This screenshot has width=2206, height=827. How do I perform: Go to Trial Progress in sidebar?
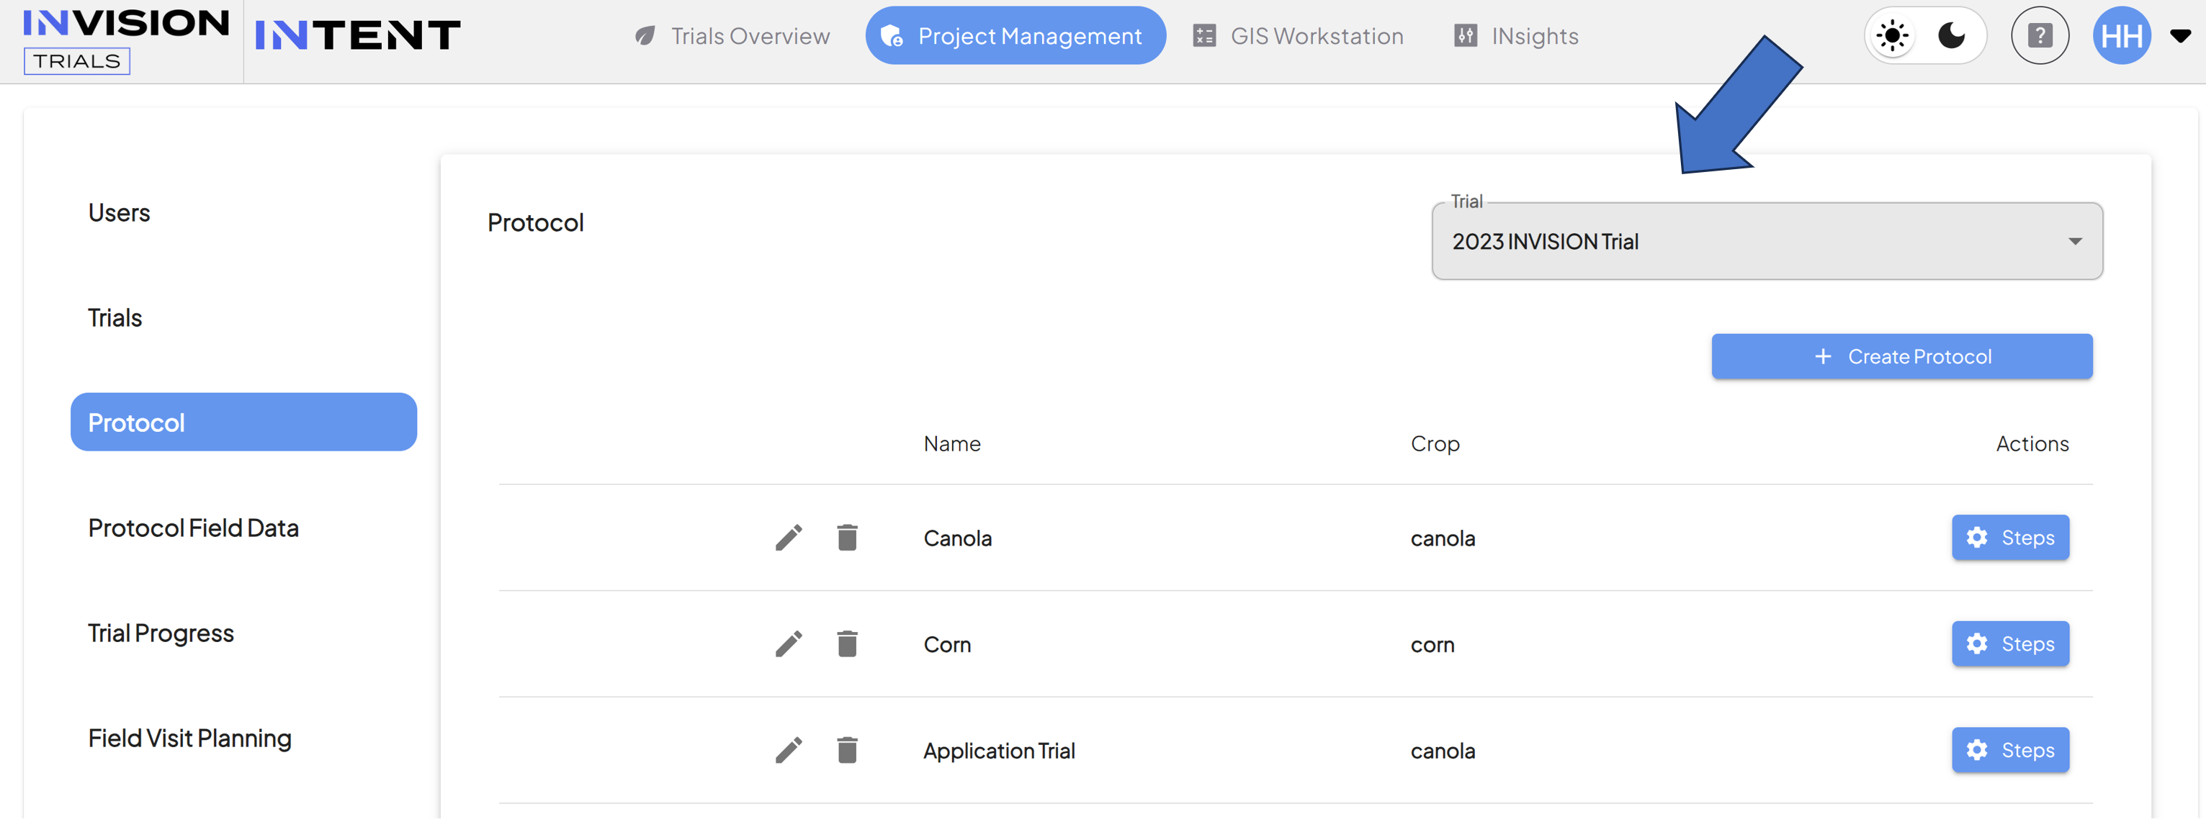click(x=161, y=633)
